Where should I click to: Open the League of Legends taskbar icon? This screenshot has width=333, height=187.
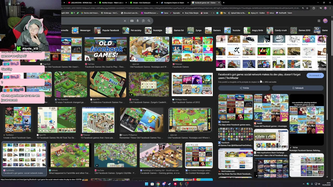point(181,184)
